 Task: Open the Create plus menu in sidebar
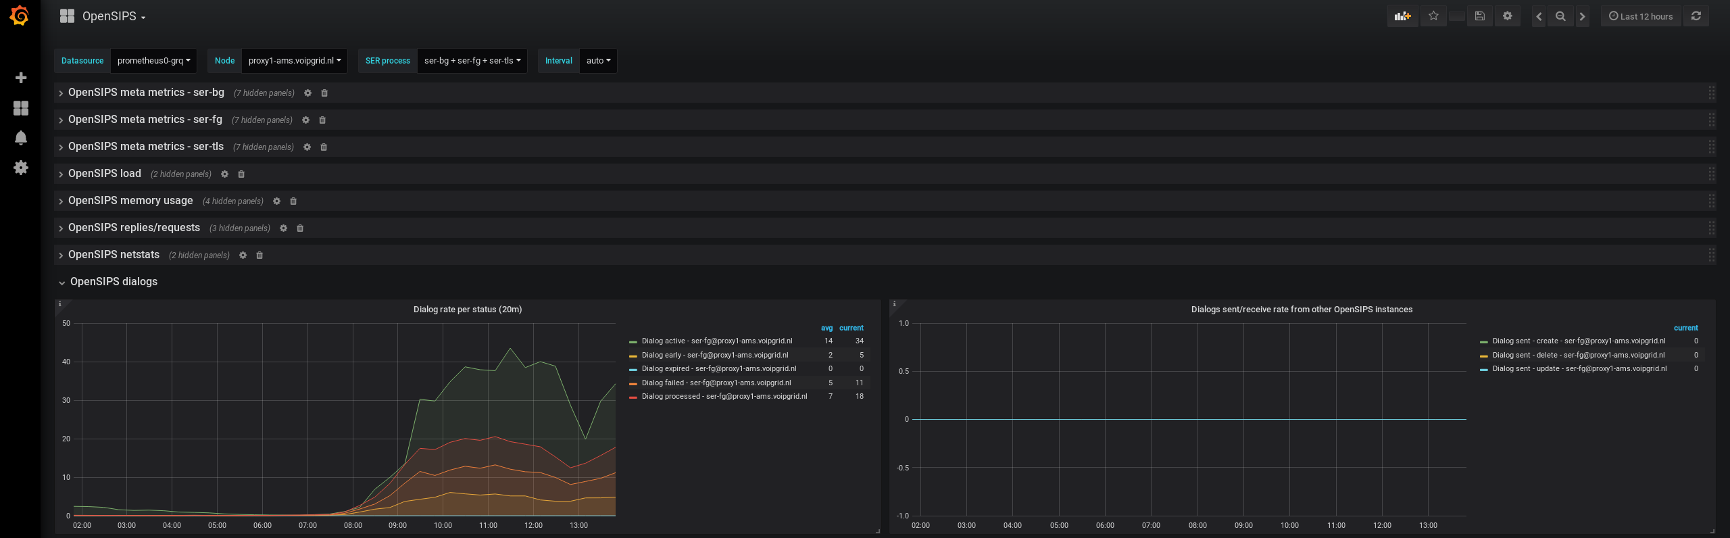click(21, 78)
